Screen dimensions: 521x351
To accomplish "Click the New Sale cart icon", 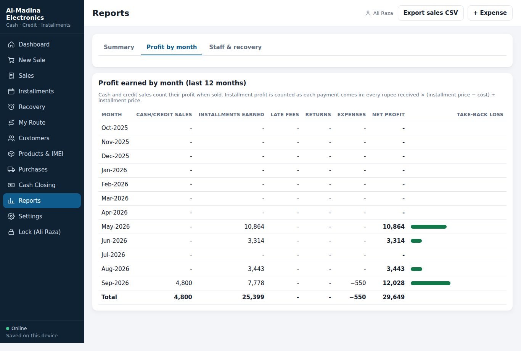I will [11, 60].
